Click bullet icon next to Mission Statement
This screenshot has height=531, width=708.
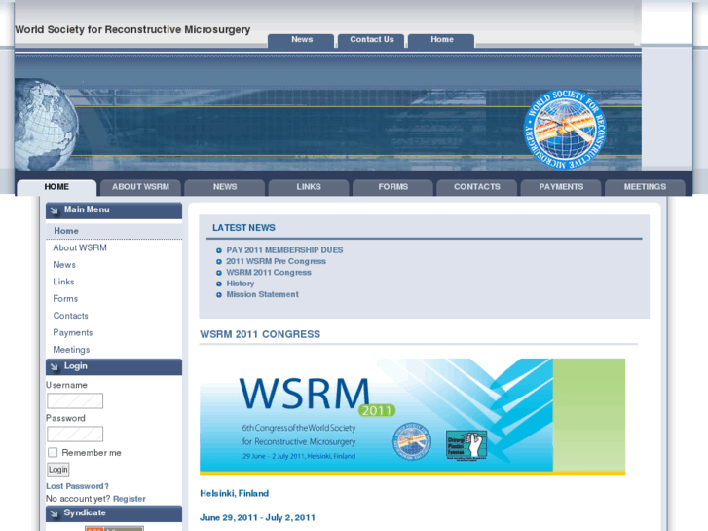pos(219,294)
